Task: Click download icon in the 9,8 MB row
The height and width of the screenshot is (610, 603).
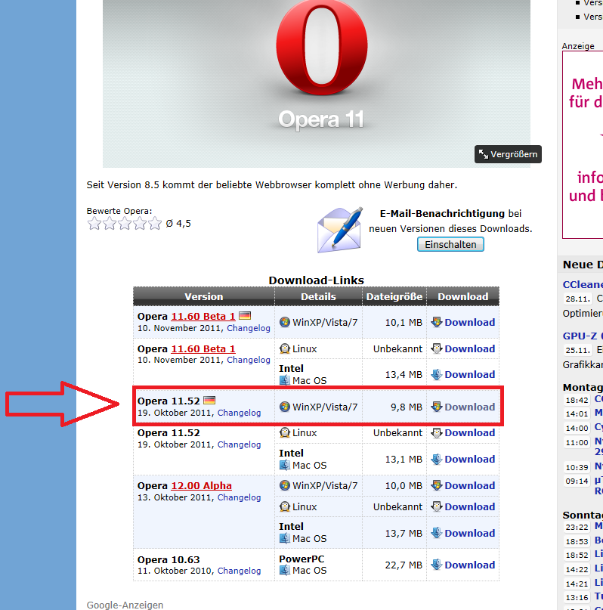Action: tap(437, 407)
